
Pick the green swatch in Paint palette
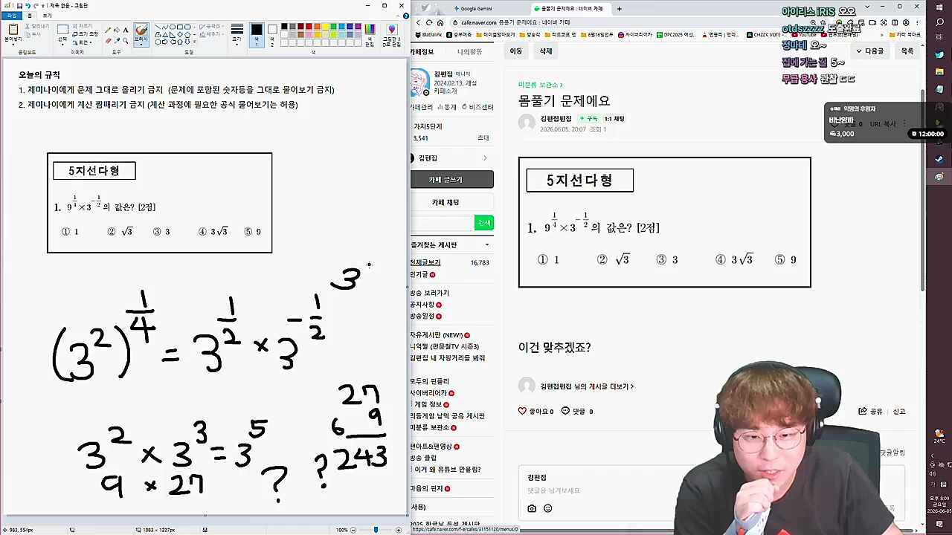pos(334,27)
